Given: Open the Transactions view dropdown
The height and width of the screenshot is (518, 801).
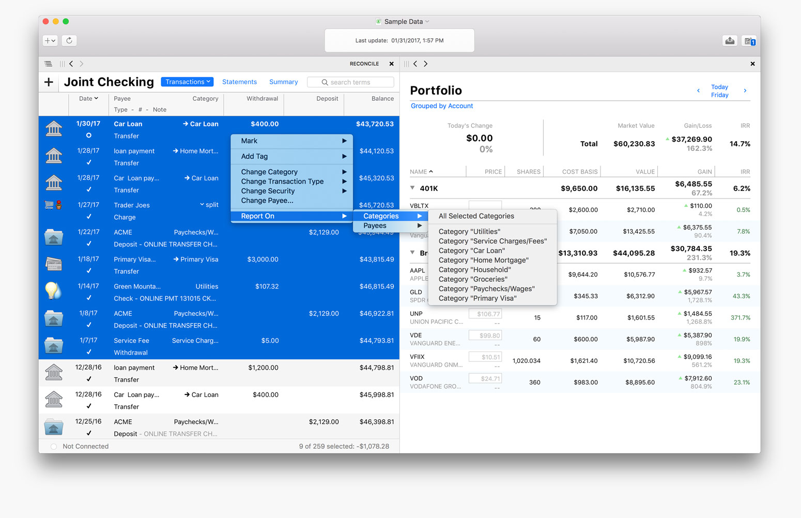Looking at the screenshot, I should tap(187, 82).
